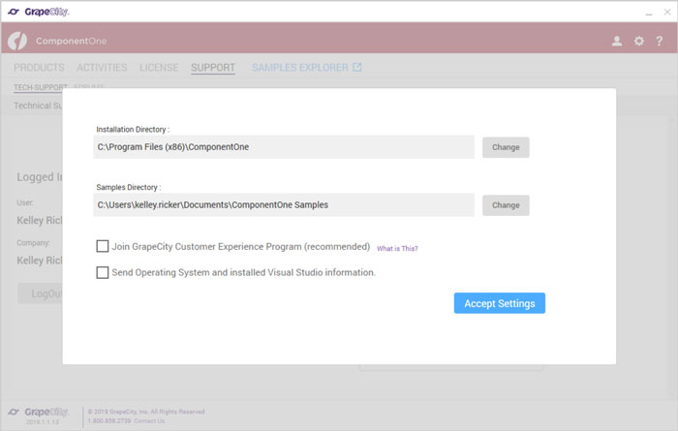
Task: Change the Installation Directory
Action: pos(506,147)
